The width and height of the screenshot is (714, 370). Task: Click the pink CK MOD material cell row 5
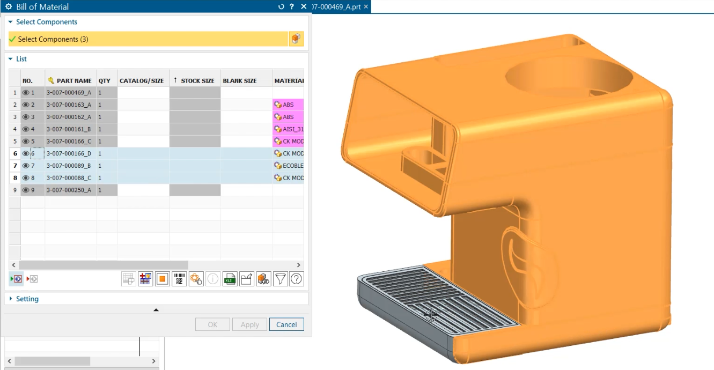(289, 142)
